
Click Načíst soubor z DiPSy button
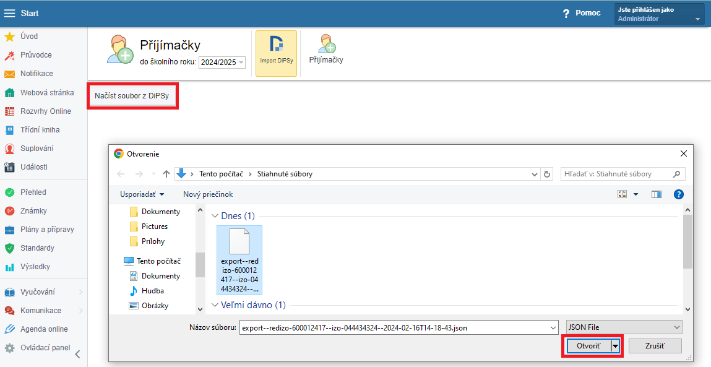pos(132,96)
